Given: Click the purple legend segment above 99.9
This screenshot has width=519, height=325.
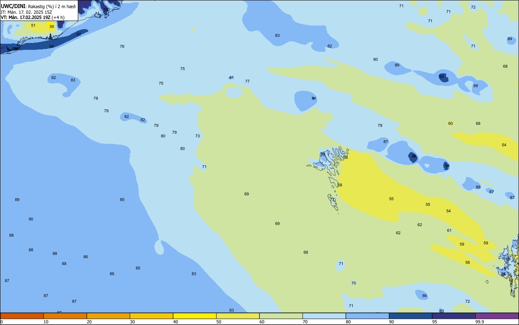Looking at the screenshot, I should click(x=497, y=316).
